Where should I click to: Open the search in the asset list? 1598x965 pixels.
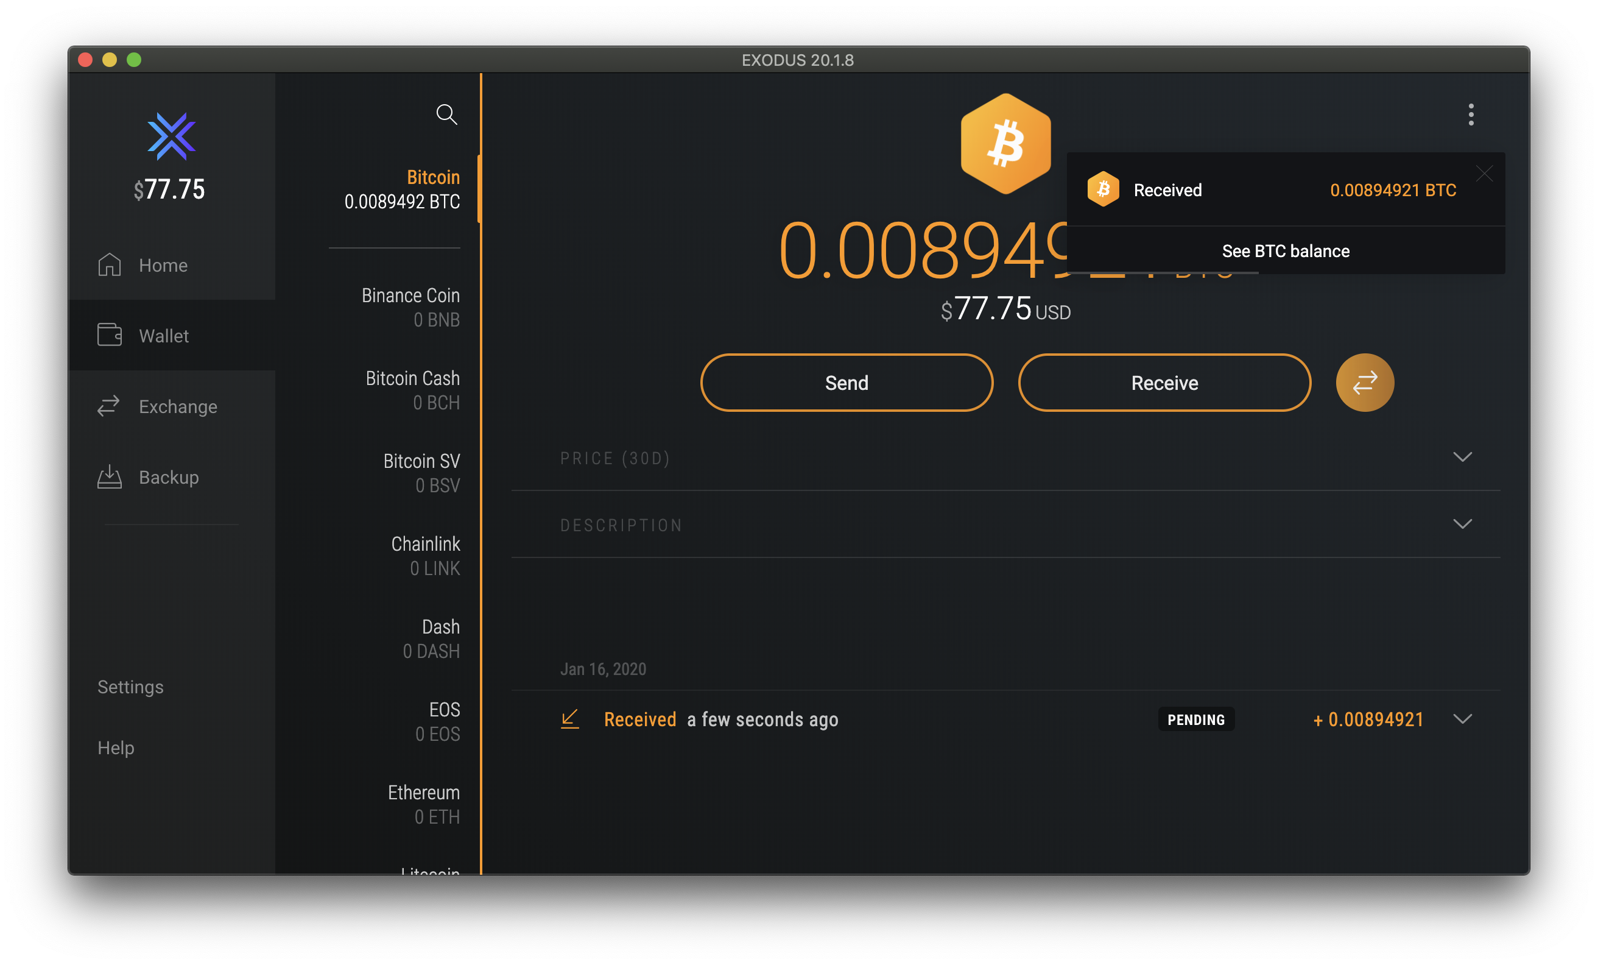(447, 115)
